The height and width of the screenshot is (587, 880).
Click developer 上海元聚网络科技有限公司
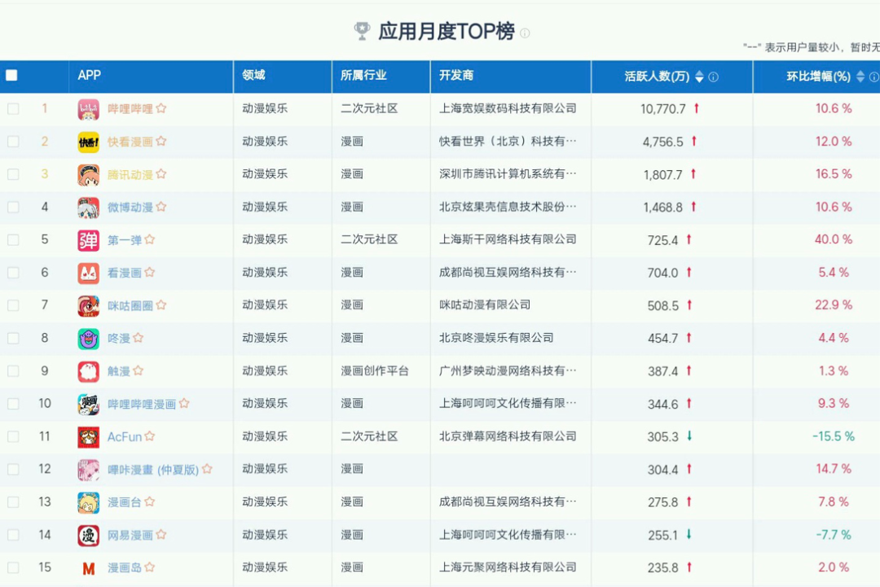508,567
